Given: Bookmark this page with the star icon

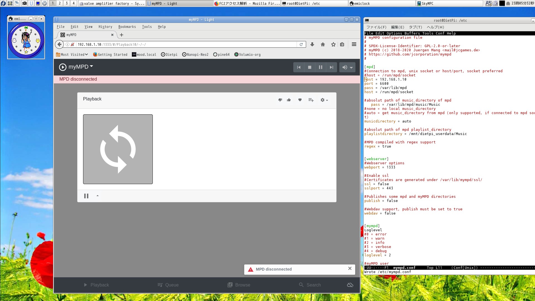Looking at the screenshot, I should (x=333, y=45).
